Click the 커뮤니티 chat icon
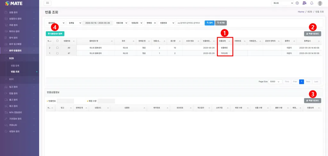This screenshot has height=156, width=328. tap(6, 125)
